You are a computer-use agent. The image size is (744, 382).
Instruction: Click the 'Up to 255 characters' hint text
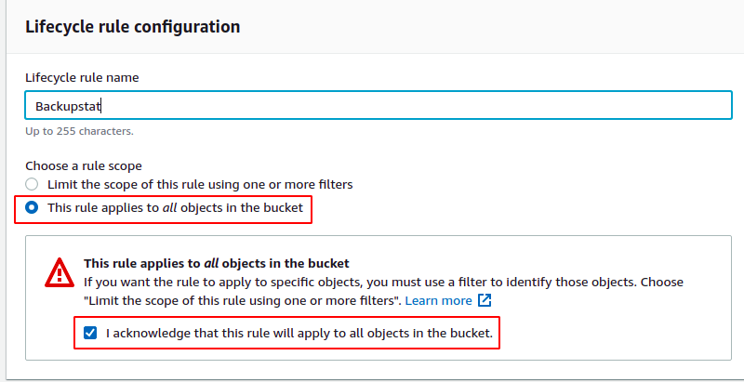[79, 131]
